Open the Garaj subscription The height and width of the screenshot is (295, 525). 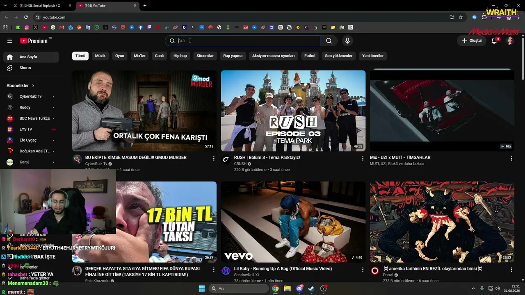tap(31, 162)
